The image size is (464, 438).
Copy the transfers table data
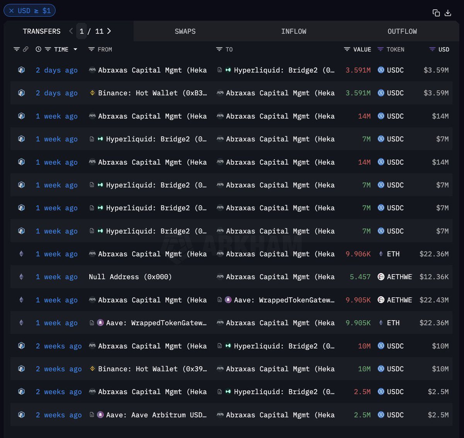[x=436, y=13]
